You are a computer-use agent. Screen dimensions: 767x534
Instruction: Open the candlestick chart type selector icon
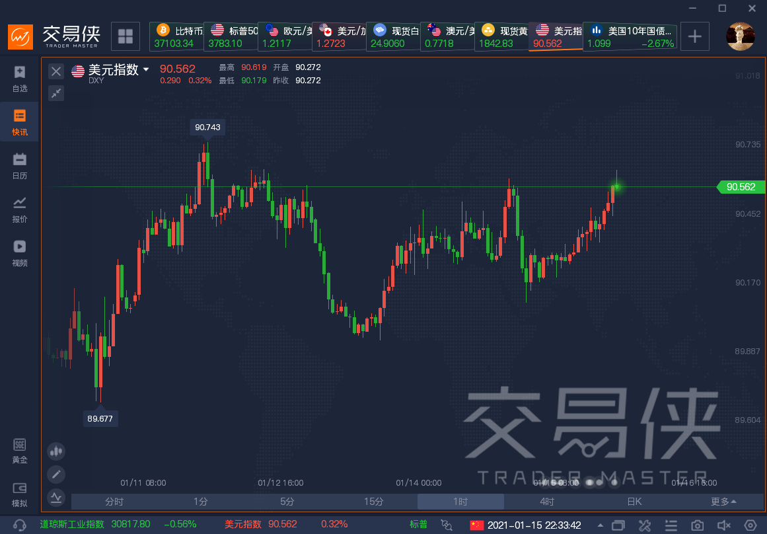(x=56, y=451)
